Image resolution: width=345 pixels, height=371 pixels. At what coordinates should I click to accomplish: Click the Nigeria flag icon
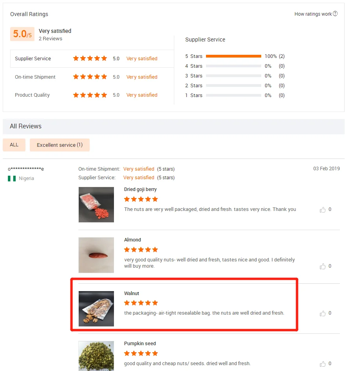pyautogui.click(x=12, y=178)
